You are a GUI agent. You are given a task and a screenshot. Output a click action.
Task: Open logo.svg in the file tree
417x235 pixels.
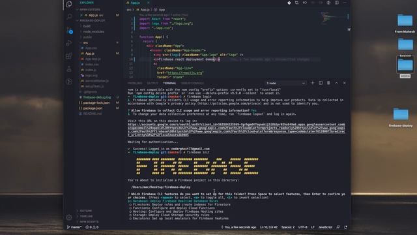(91, 76)
